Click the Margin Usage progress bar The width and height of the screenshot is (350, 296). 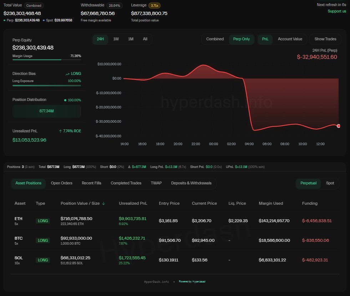[x=46, y=60]
